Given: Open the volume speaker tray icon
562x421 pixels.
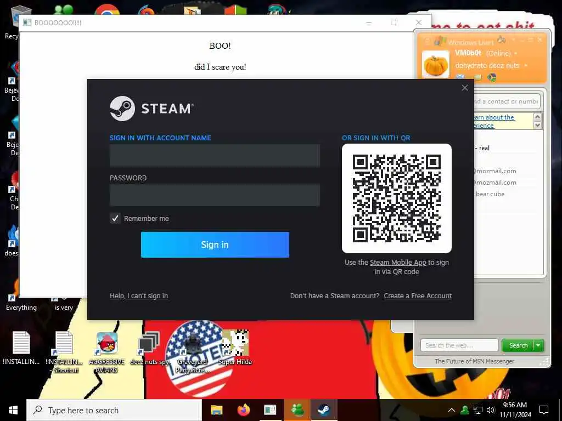Looking at the screenshot, I should (x=490, y=410).
